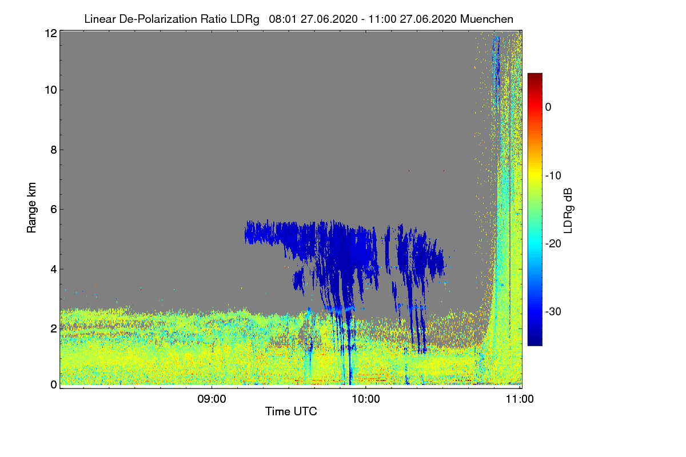Image resolution: width=686 pixels, height=457 pixels.
Task: Click the 09:00 time tick label
Action: [x=212, y=399]
